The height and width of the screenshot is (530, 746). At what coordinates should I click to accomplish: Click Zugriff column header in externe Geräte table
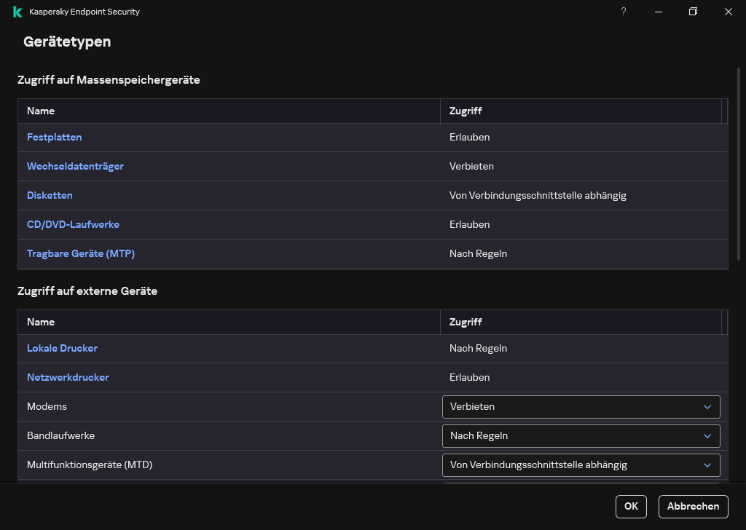466,322
